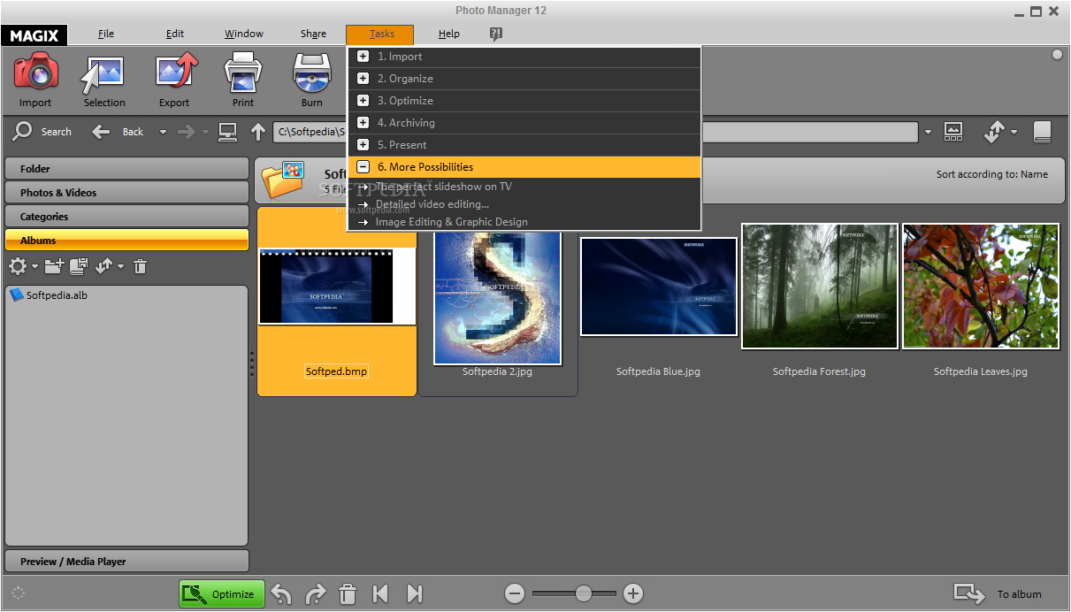Image resolution: width=1071 pixels, height=612 pixels.
Task: Click the album settings gear icon
Action: (17, 266)
